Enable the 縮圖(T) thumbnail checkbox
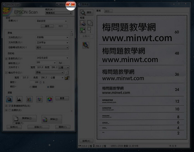This screenshot has height=152, width=194. point(14,123)
